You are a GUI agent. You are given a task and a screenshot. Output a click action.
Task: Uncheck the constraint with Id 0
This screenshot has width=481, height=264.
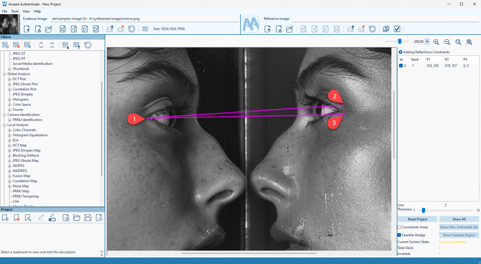(400, 66)
